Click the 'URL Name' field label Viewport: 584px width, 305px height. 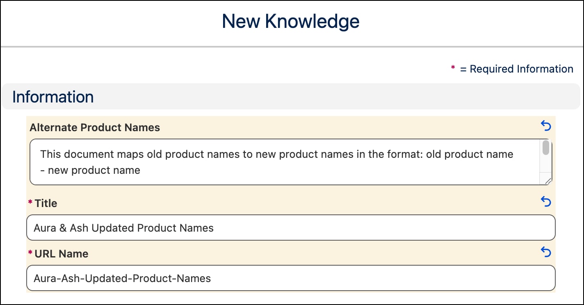[62, 254]
